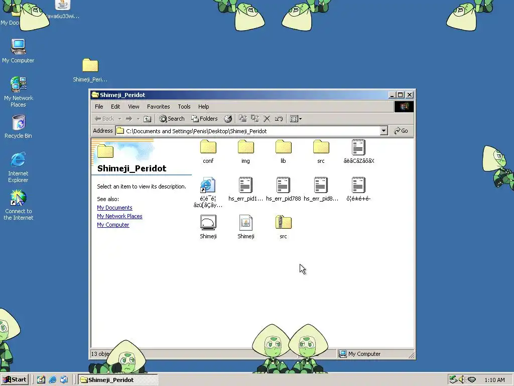Image resolution: width=514 pixels, height=386 pixels.
Task: Click the explorer window resize grip
Action: (x=412, y=355)
